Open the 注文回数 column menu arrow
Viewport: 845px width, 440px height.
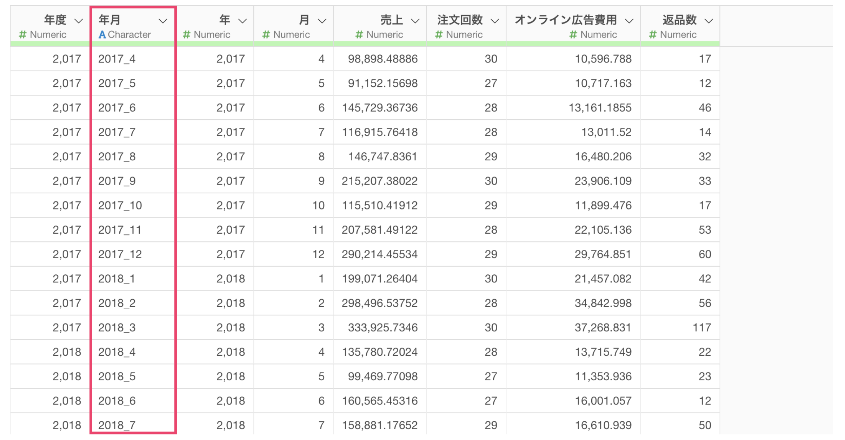click(495, 21)
